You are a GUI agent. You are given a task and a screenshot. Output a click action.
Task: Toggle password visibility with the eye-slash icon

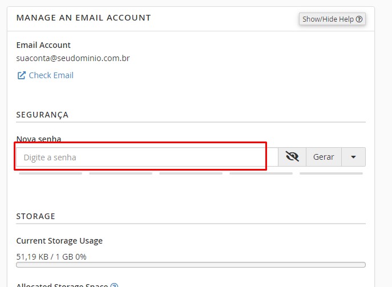pyautogui.click(x=292, y=157)
